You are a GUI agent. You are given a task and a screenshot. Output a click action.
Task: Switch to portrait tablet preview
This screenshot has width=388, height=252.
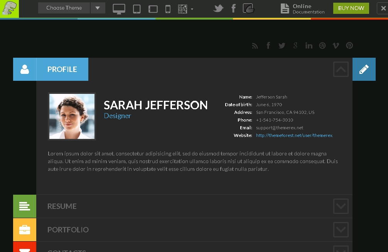[137, 9]
